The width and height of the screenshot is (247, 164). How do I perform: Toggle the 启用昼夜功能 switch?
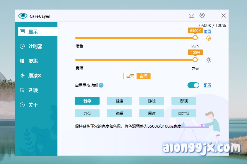pyautogui.click(x=193, y=85)
